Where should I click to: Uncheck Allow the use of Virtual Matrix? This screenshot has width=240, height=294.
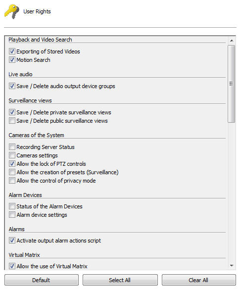click(12, 266)
